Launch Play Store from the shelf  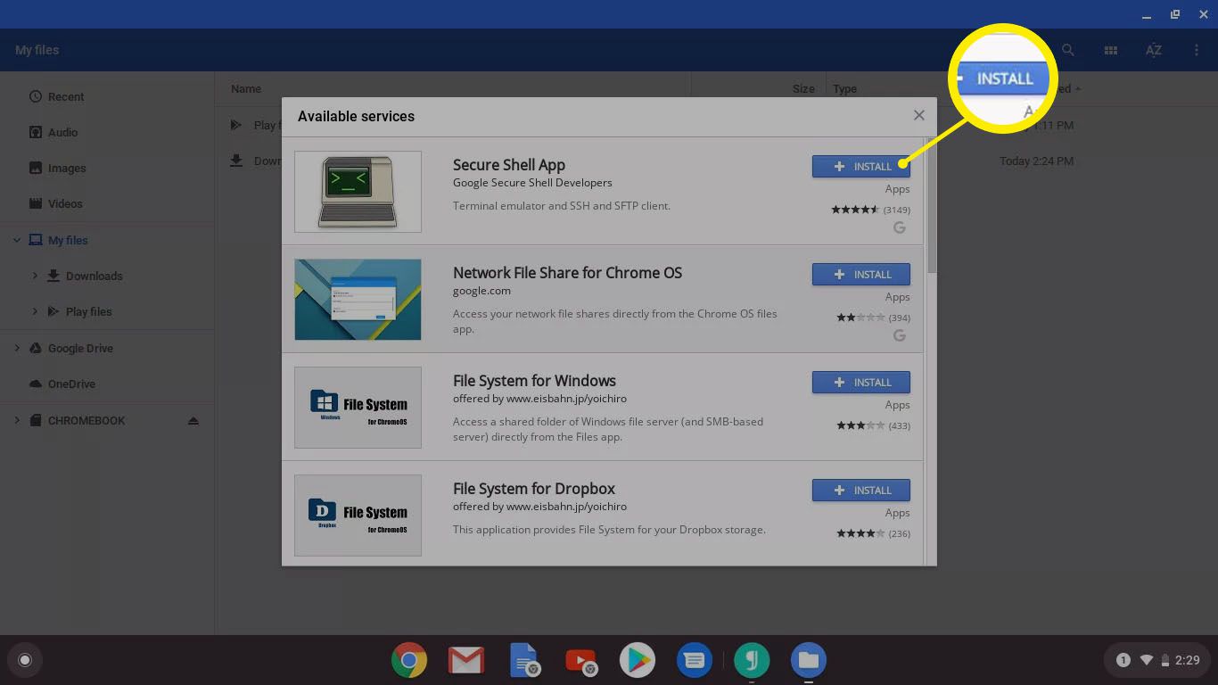tap(638, 661)
